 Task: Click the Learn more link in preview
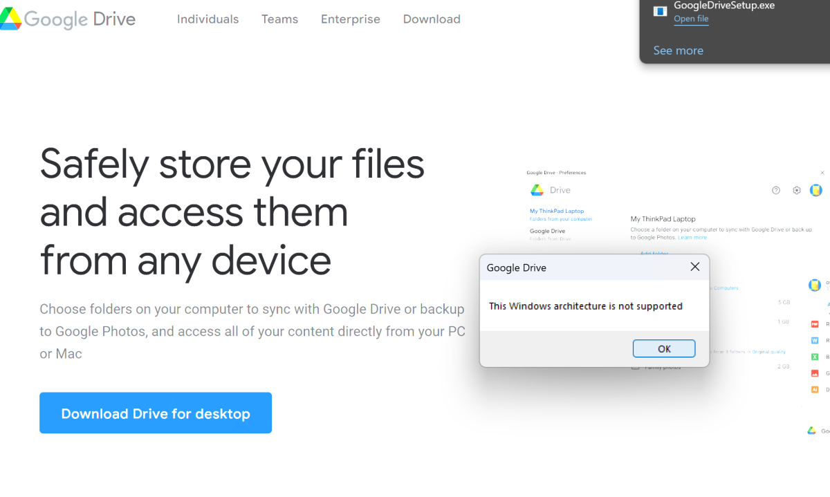692,237
